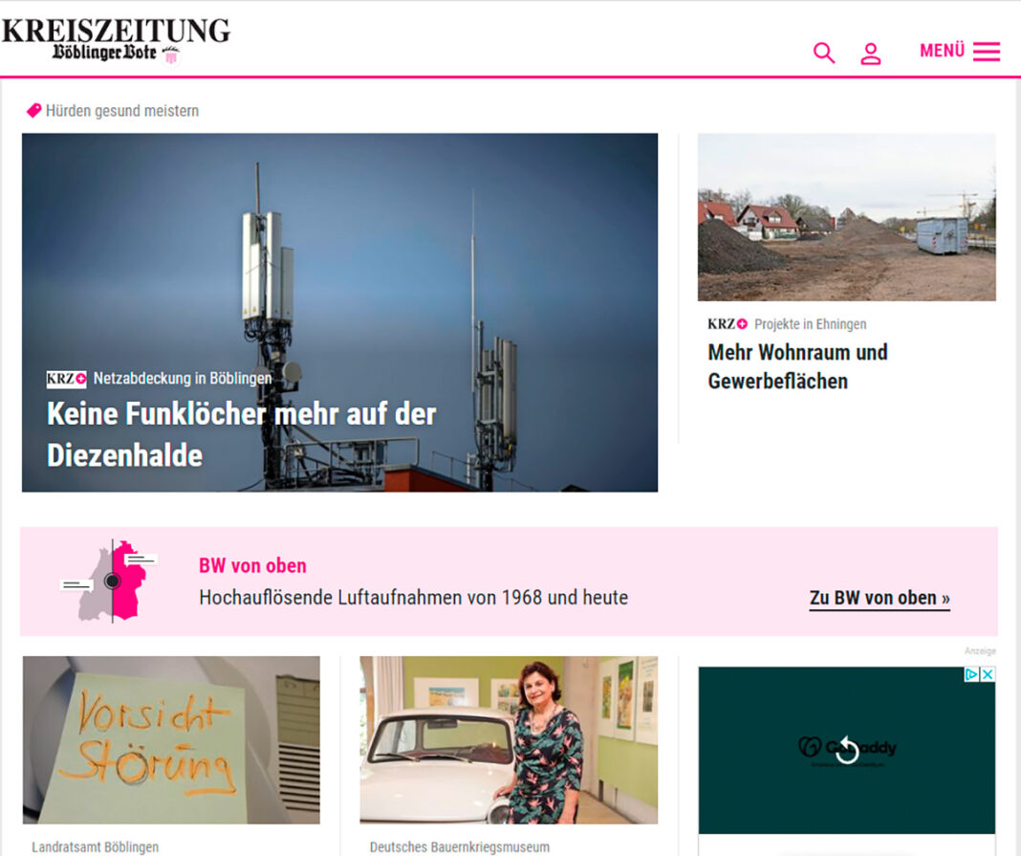The width and height of the screenshot is (1021, 856).
Task: Follow the Zu BW von oben link
Action: point(880,598)
